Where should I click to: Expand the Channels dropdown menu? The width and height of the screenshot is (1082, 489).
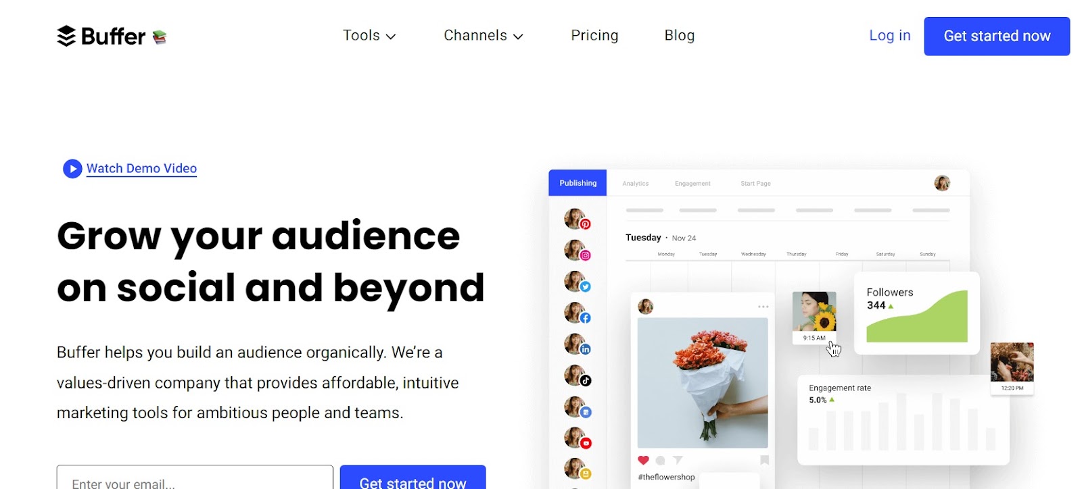click(484, 36)
